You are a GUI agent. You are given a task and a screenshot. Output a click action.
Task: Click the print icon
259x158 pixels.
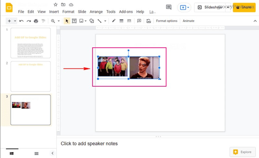[x=36, y=21]
